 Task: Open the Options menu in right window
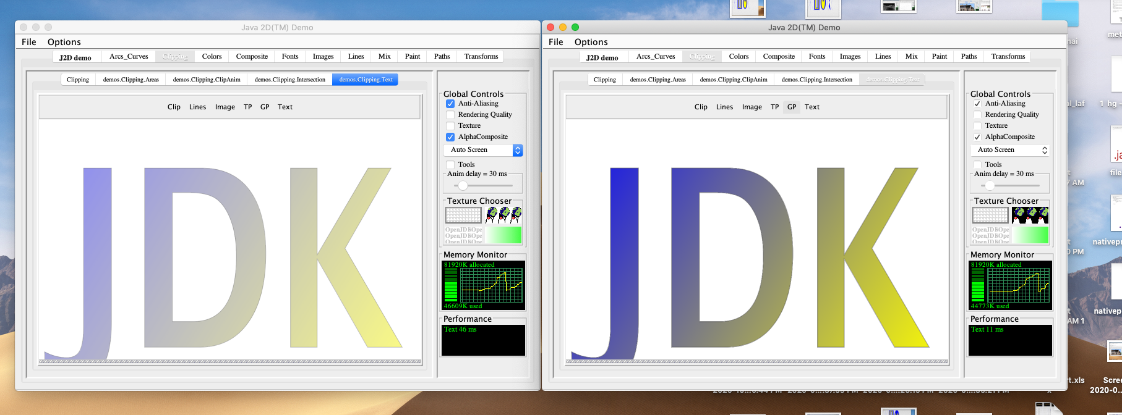(x=591, y=42)
